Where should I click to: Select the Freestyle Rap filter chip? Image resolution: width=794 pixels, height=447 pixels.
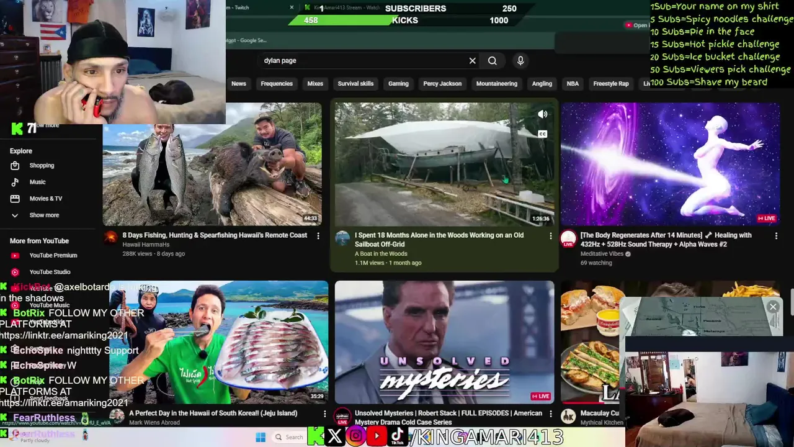(x=611, y=84)
